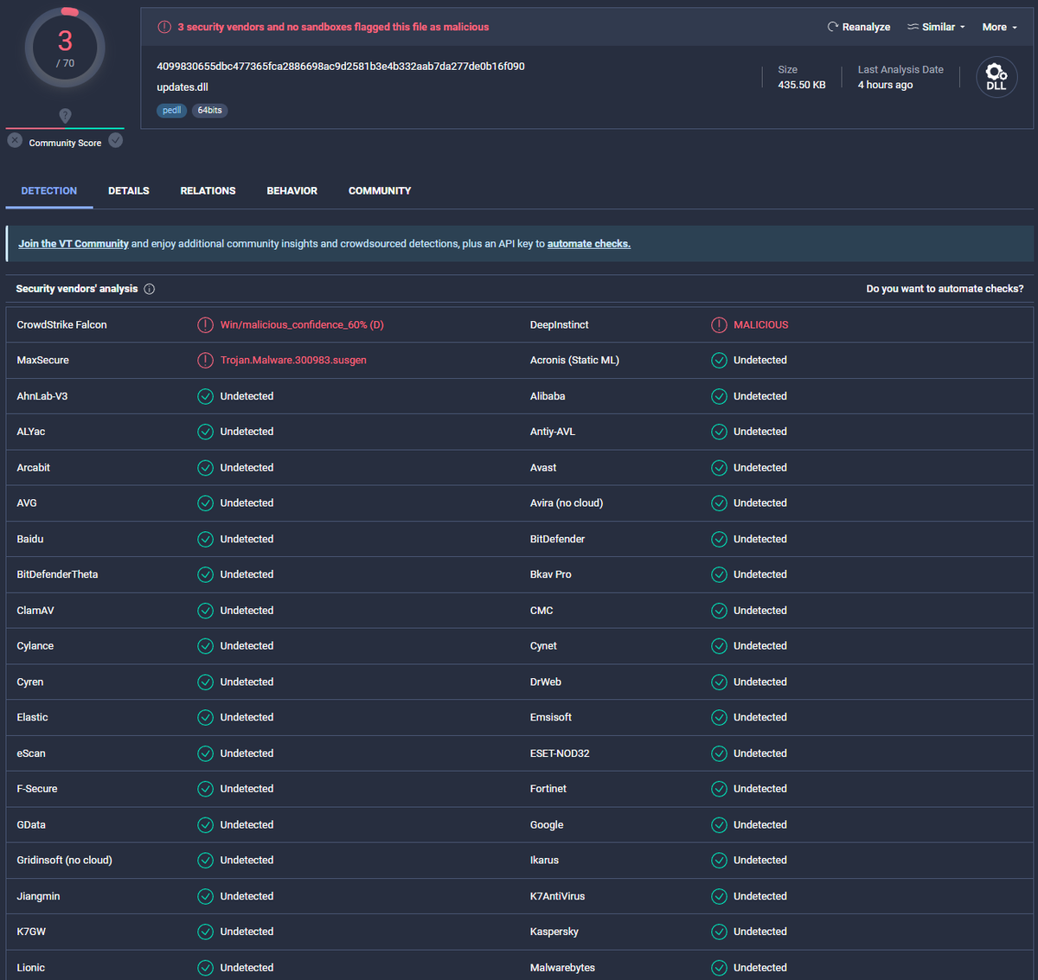The width and height of the screenshot is (1038, 980).
Task: Click the Trojan.Malware.300983.susgen result
Action: pyautogui.click(x=293, y=361)
